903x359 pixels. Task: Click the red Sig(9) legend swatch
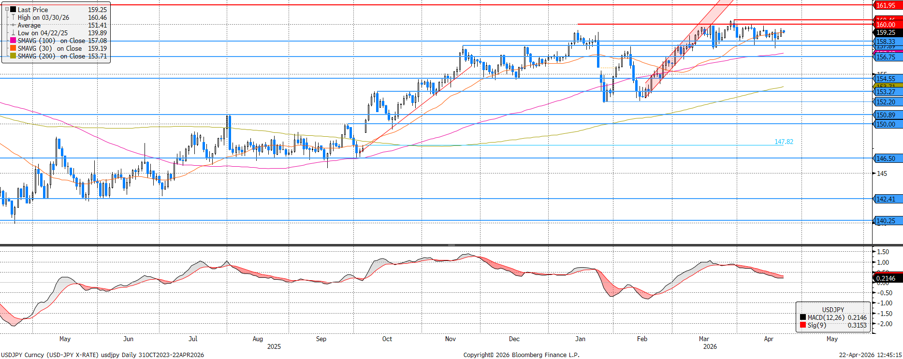coord(803,325)
